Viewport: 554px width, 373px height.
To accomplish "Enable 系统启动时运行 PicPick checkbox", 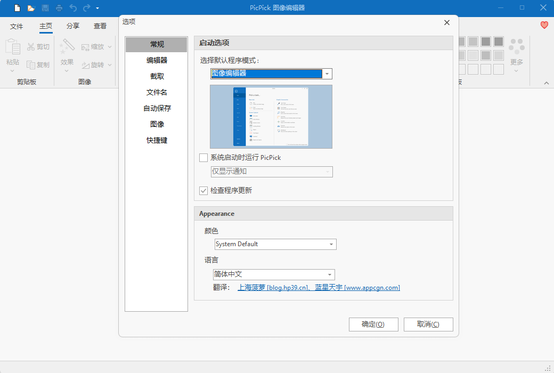I will click(x=203, y=158).
